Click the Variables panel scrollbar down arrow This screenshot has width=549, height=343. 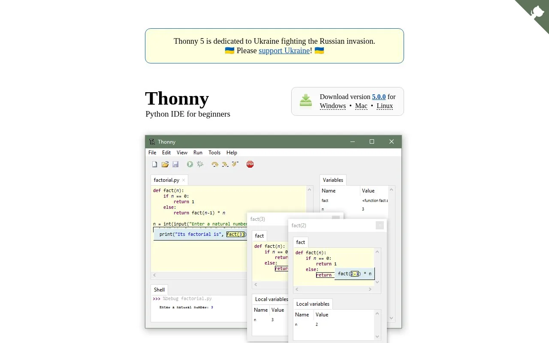(391, 318)
